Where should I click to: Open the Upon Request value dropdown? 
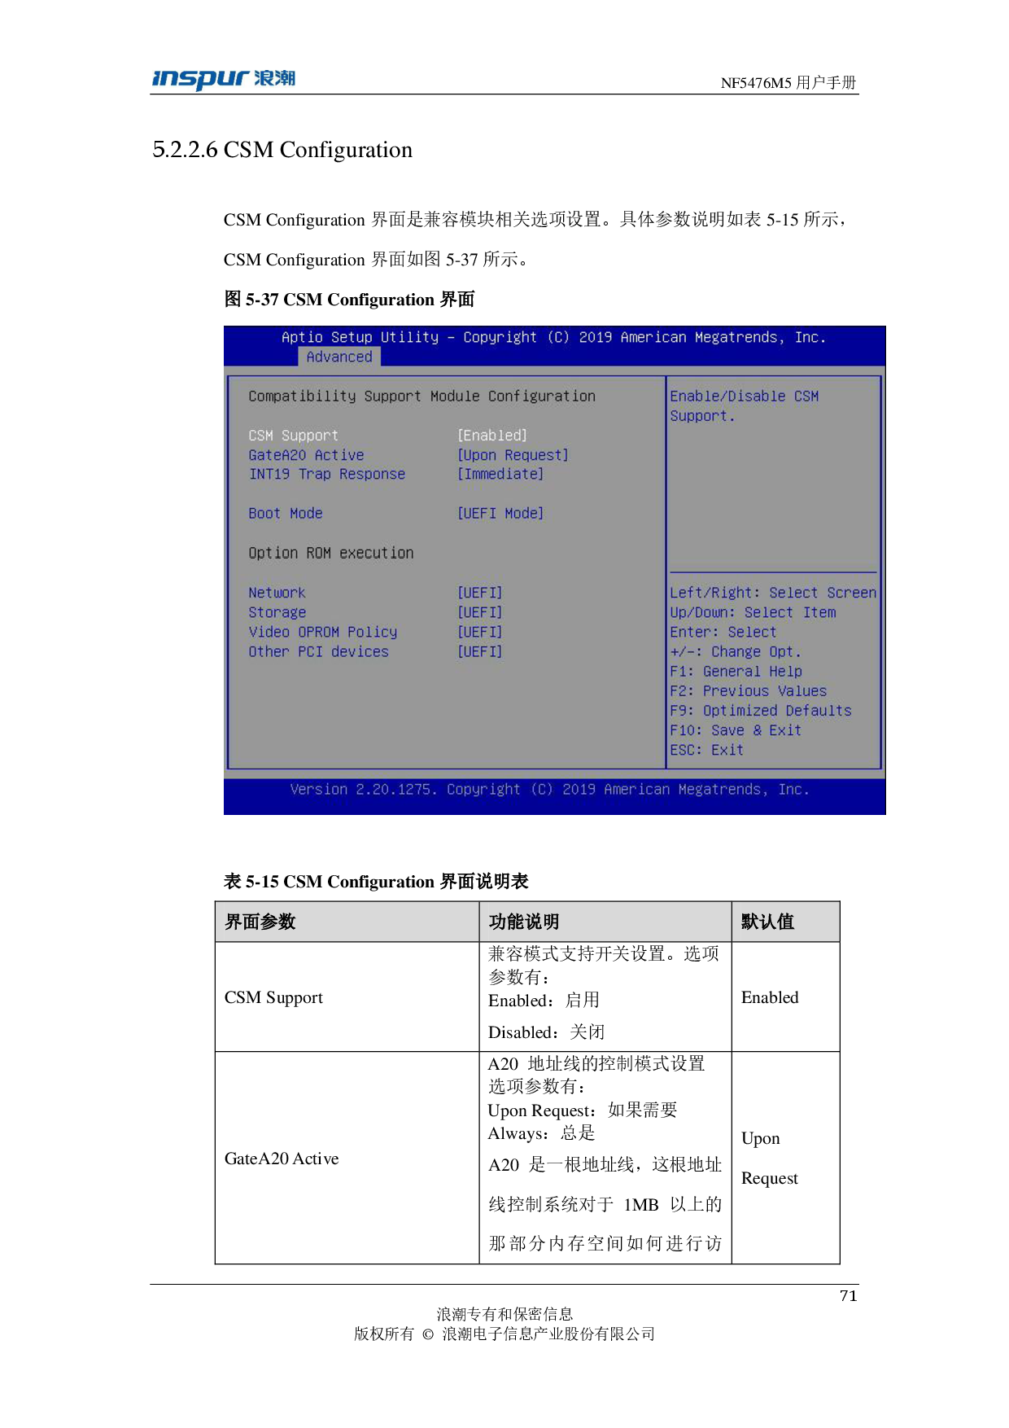(x=513, y=455)
